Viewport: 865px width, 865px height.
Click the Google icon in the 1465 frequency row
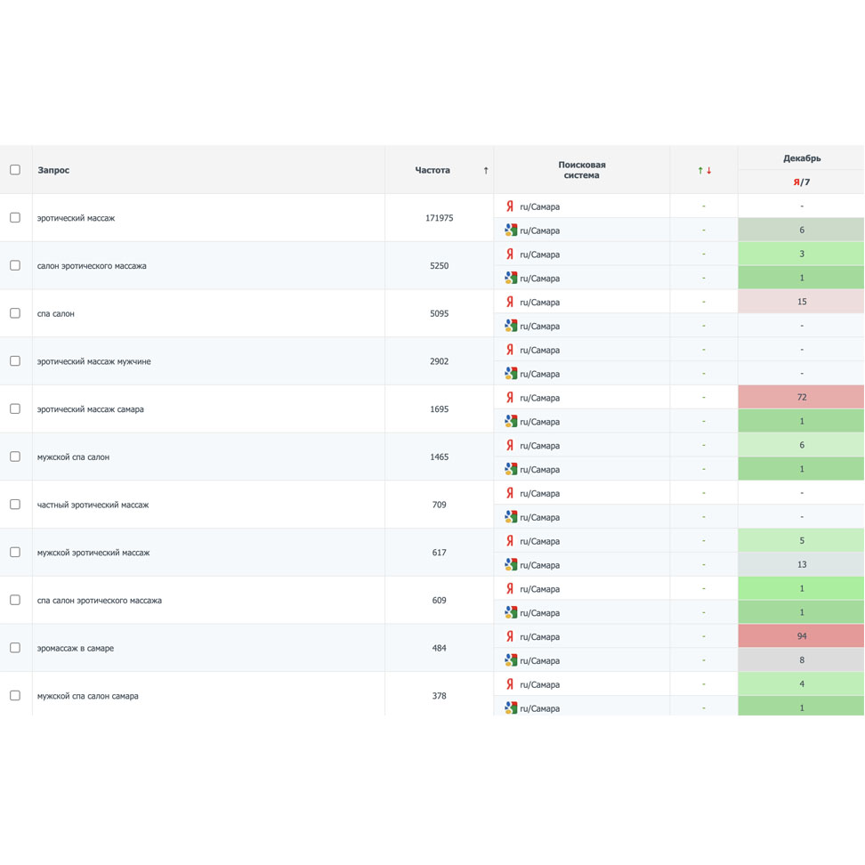511,470
